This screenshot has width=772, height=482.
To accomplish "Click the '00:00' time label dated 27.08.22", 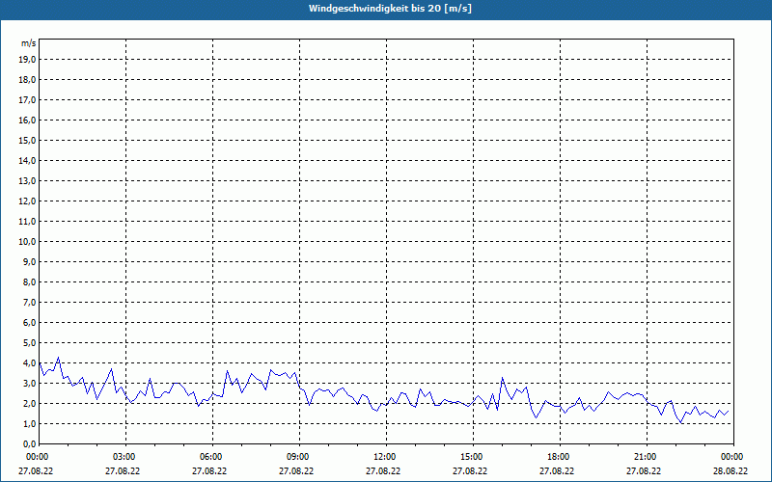I will [37, 457].
